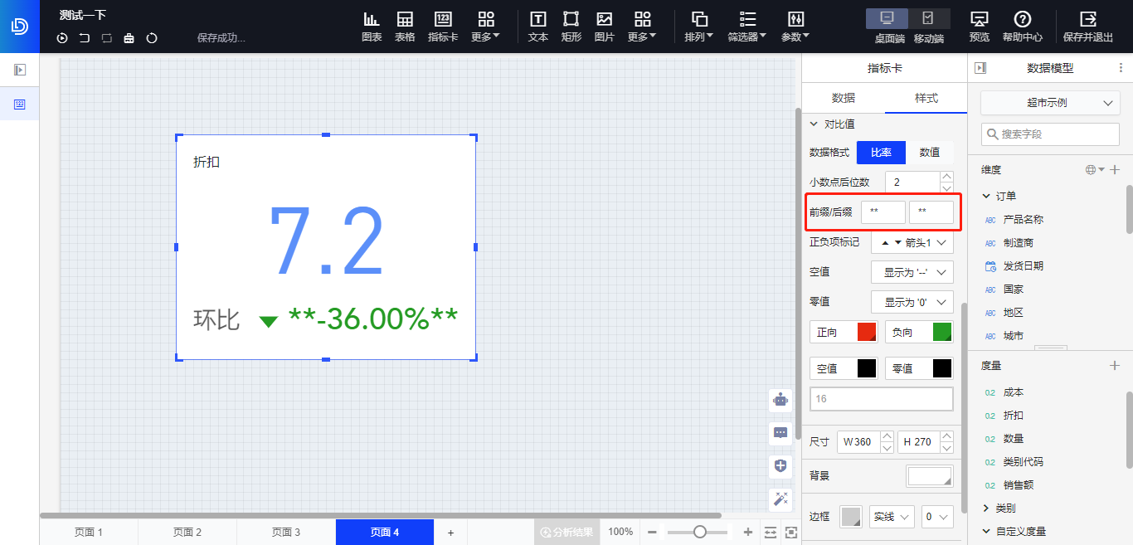
Task: Open the 预览 preview
Action: tap(980, 26)
